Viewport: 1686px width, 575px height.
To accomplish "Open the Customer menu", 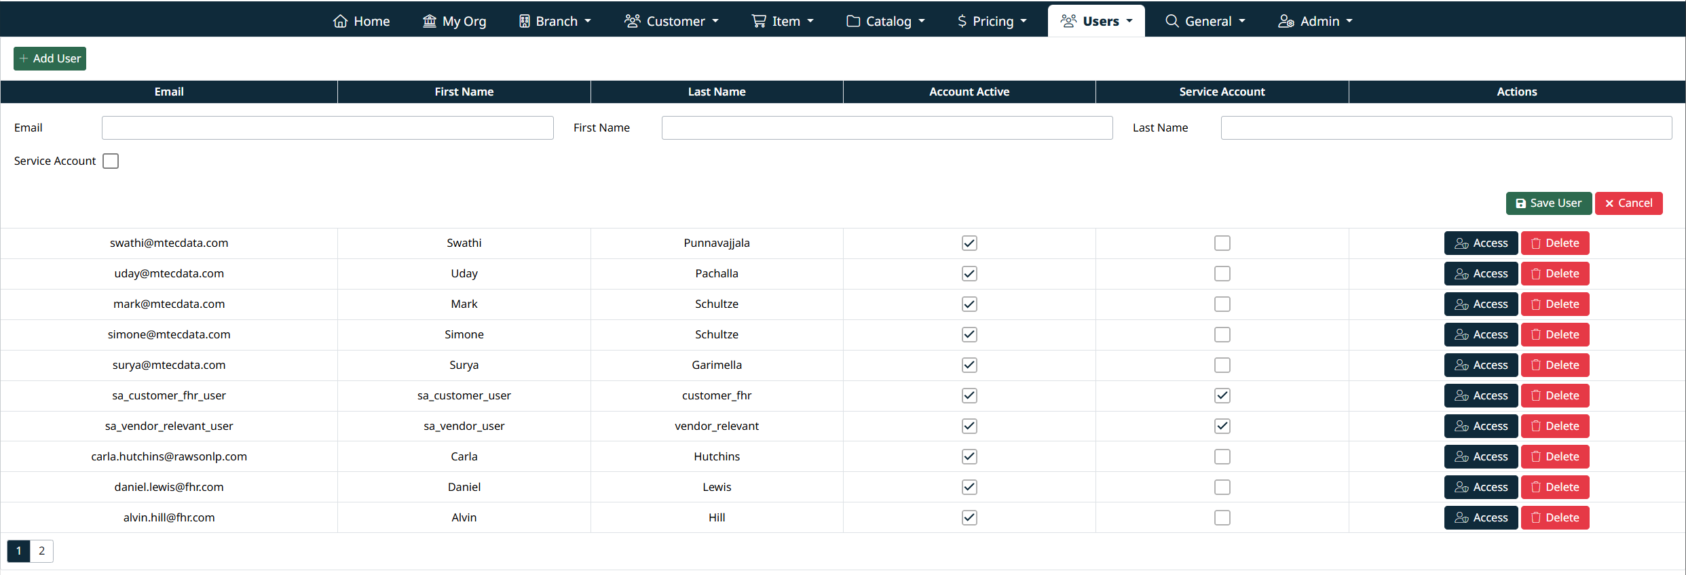I will 671,21.
